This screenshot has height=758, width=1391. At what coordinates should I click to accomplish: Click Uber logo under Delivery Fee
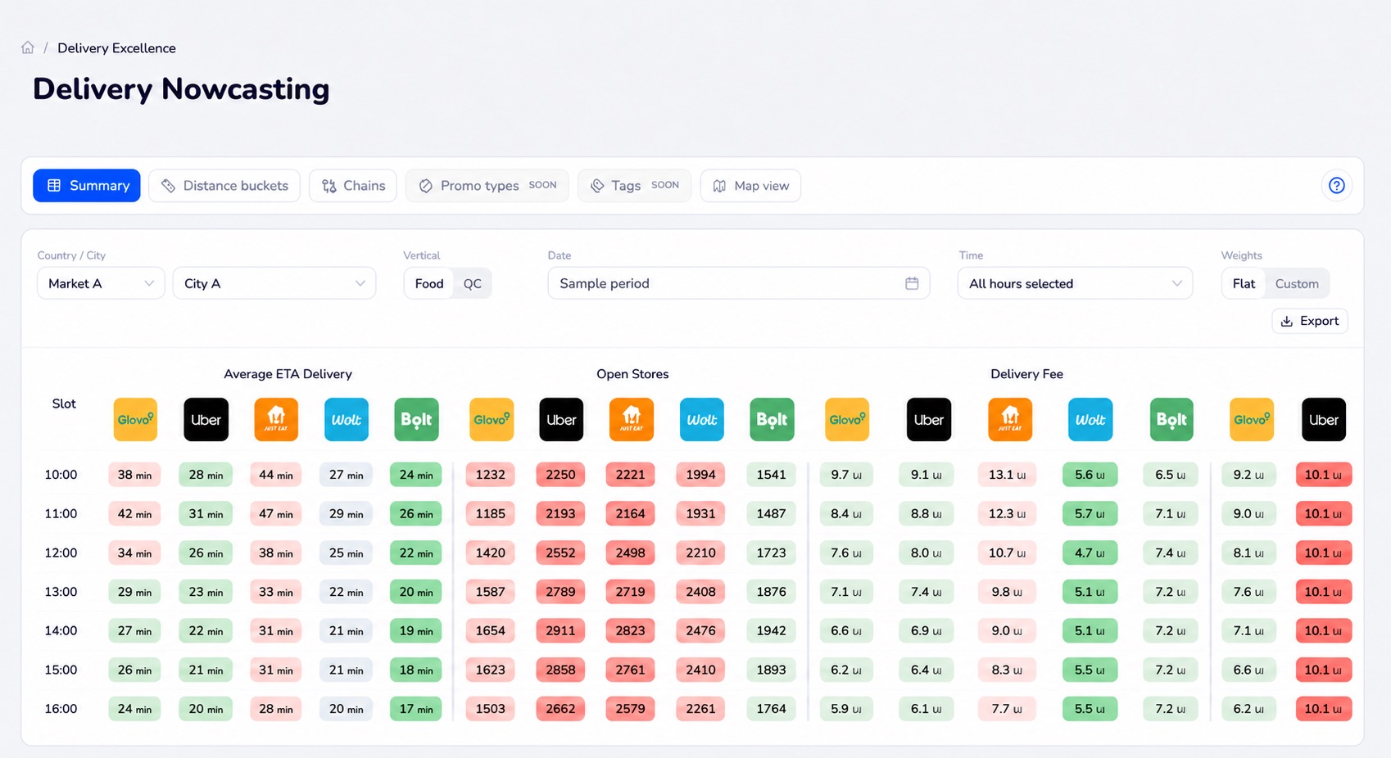pos(929,419)
